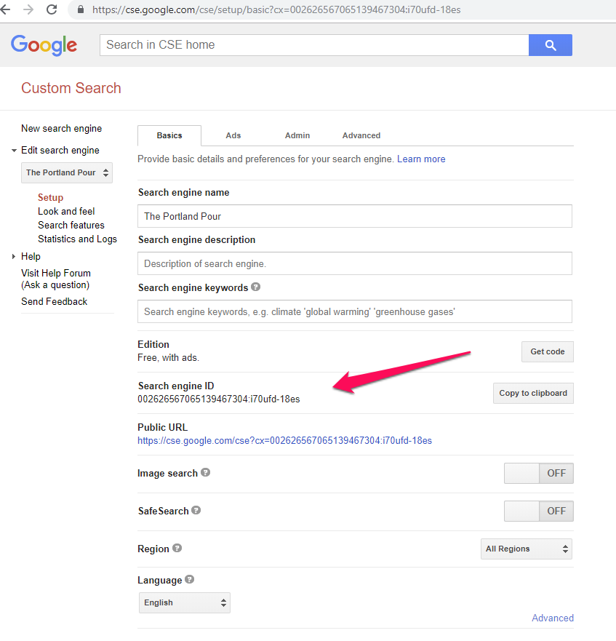Open help icon beside Language
The height and width of the screenshot is (641, 616).
pyautogui.click(x=189, y=579)
